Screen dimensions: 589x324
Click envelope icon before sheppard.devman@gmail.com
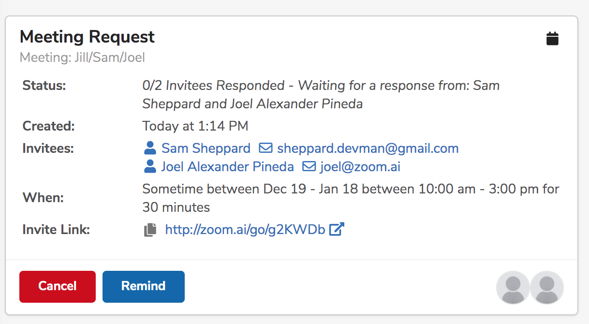tap(265, 148)
